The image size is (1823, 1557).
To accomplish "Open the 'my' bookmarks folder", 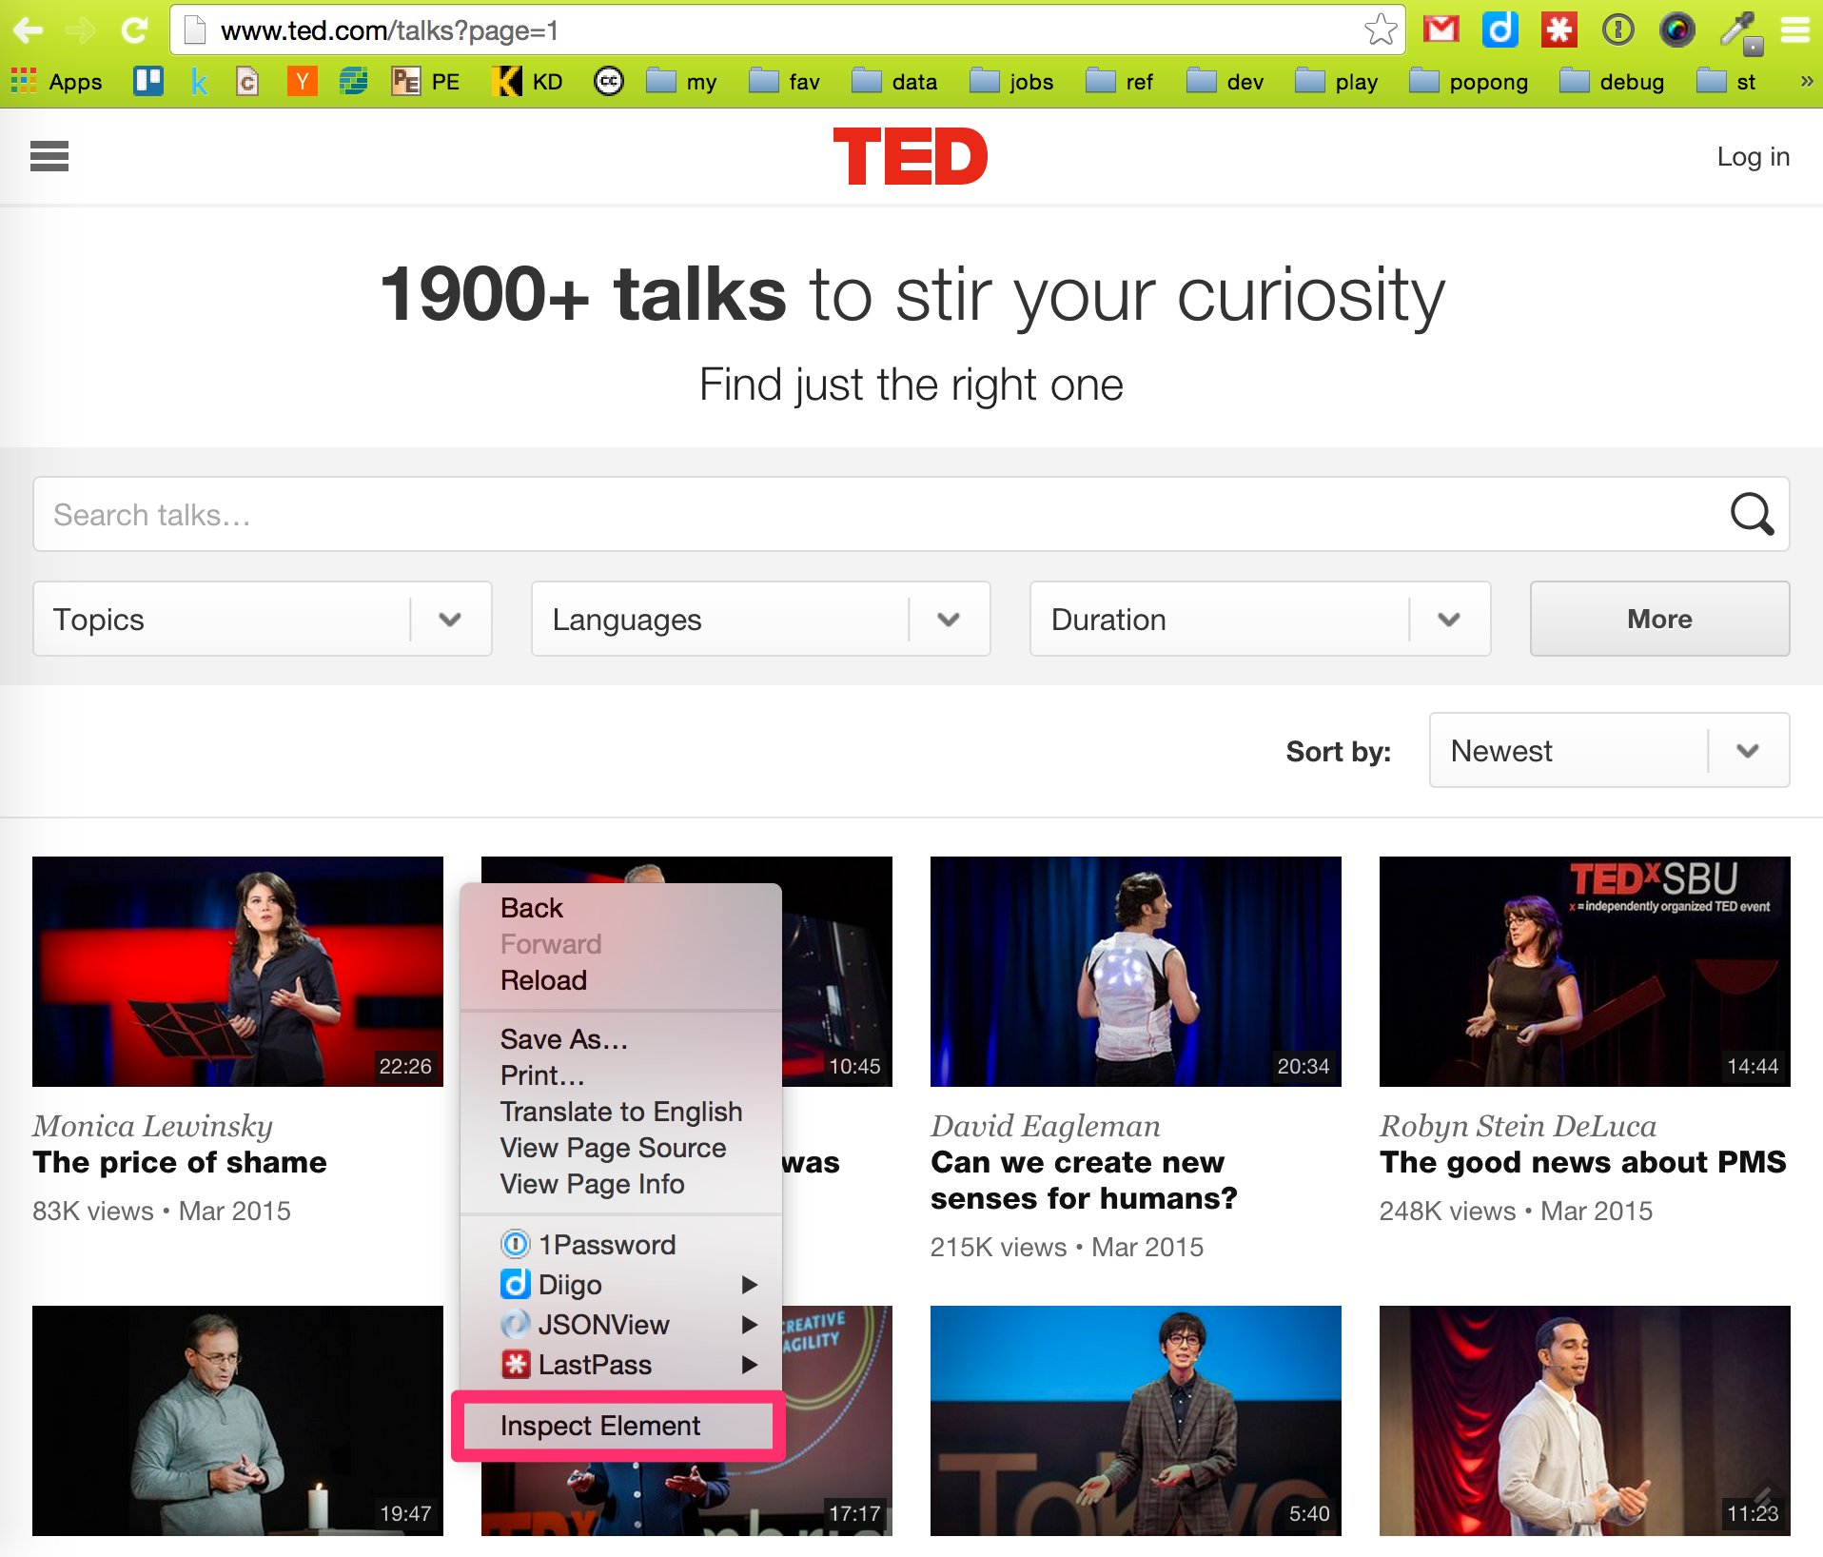I will 681,82.
